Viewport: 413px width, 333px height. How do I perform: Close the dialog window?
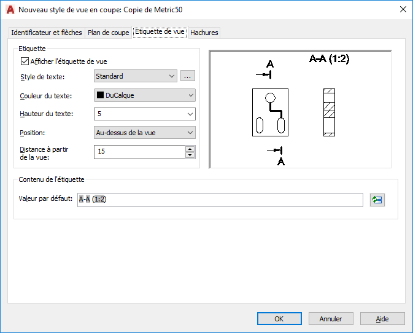click(403, 9)
